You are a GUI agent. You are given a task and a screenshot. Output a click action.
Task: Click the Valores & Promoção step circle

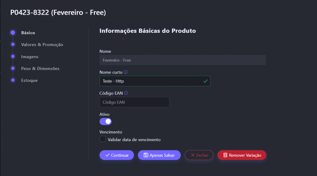[13, 44]
